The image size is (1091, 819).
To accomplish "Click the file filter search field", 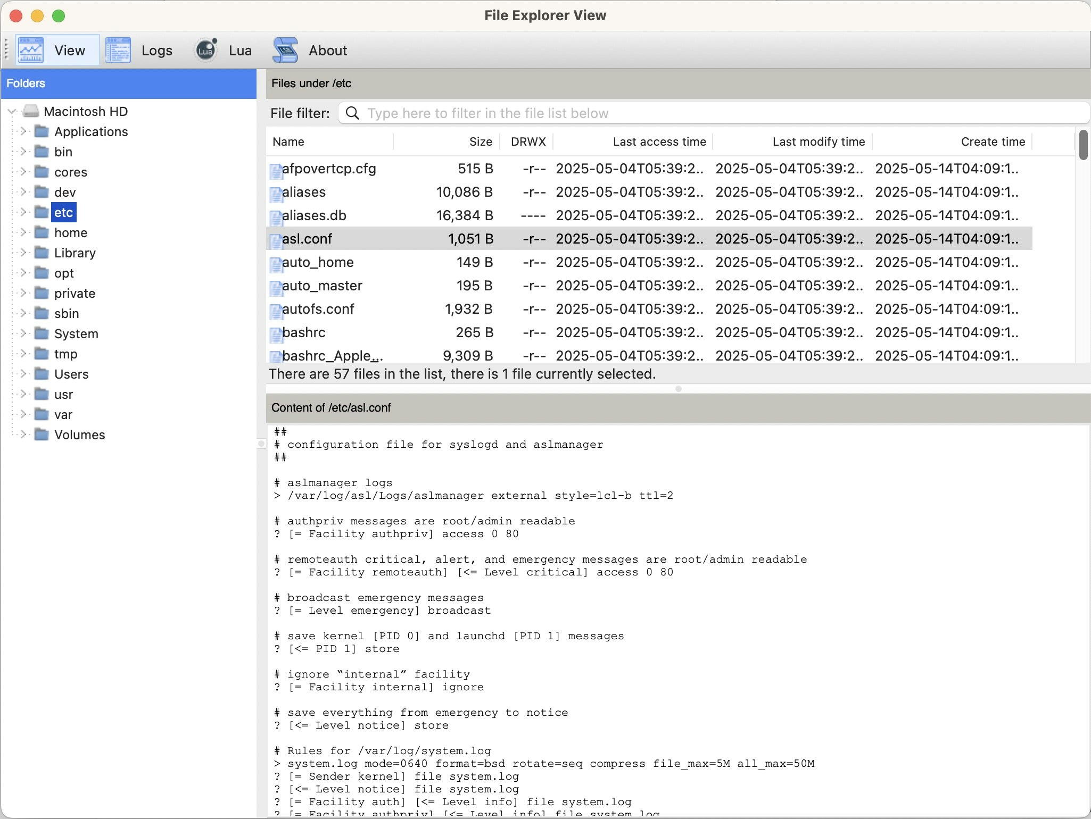I will point(713,113).
